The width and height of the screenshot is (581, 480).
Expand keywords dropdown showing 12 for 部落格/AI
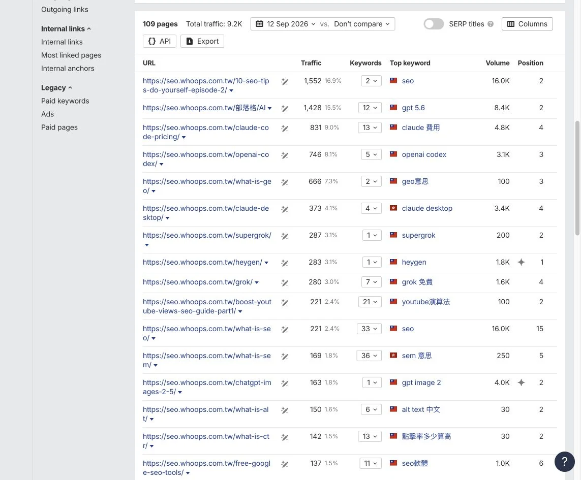[370, 108]
